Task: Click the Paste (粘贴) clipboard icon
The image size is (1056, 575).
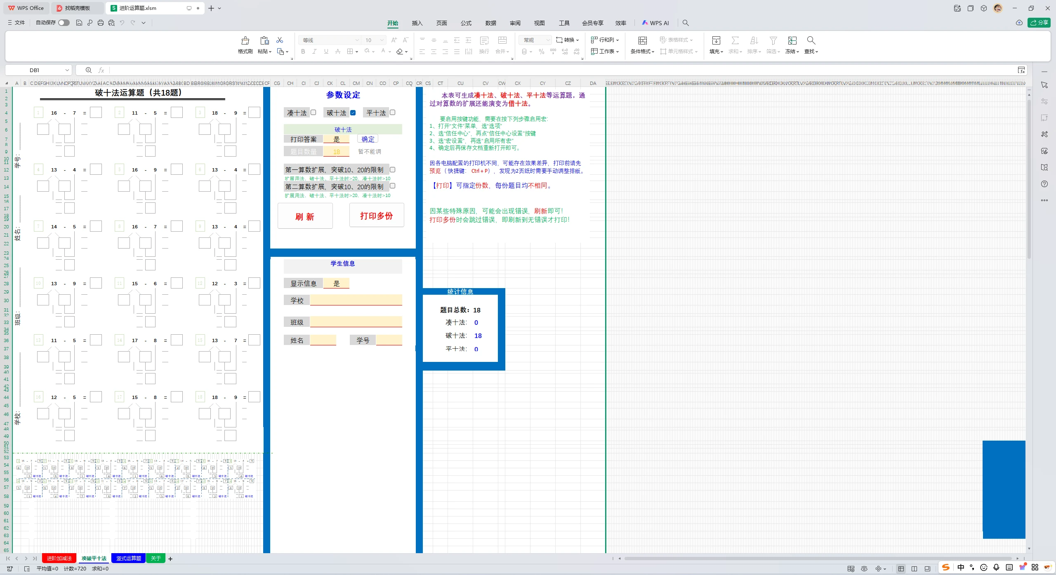Action: 264,40
